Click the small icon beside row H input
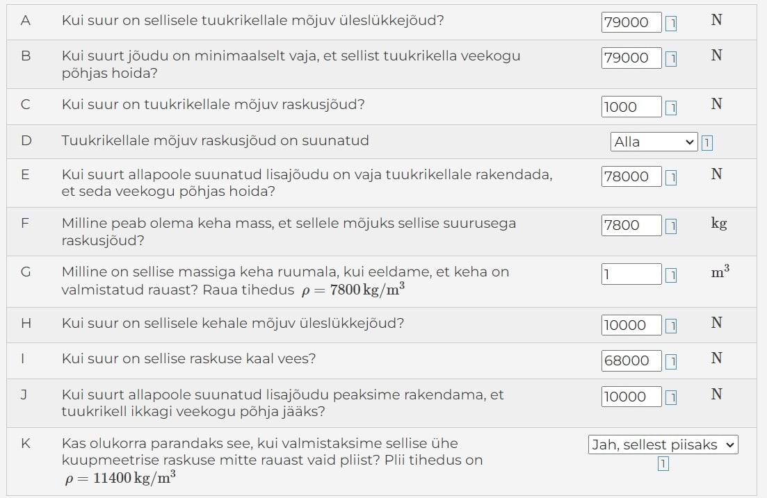The image size is (767, 498). [x=671, y=326]
